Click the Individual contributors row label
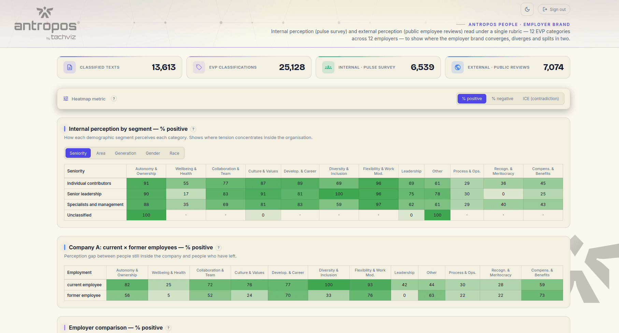 89,183
